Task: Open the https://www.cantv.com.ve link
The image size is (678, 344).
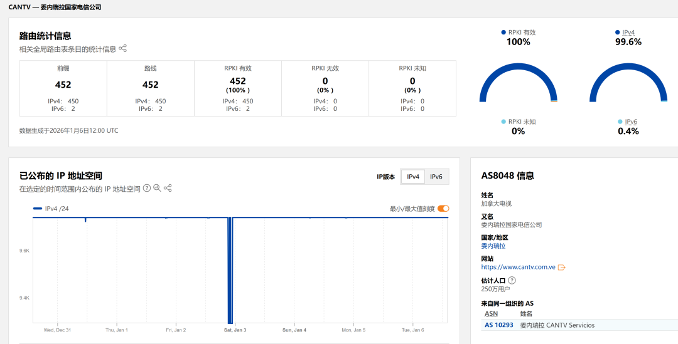Action: click(518, 267)
